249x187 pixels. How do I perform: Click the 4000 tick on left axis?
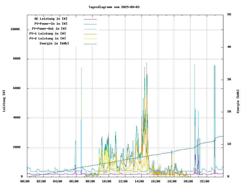[x=17, y=118]
